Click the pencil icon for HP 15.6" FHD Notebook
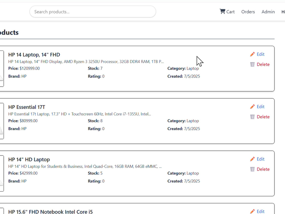 (252, 211)
